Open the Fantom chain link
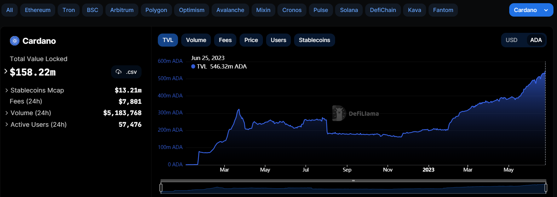 [x=443, y=10]
